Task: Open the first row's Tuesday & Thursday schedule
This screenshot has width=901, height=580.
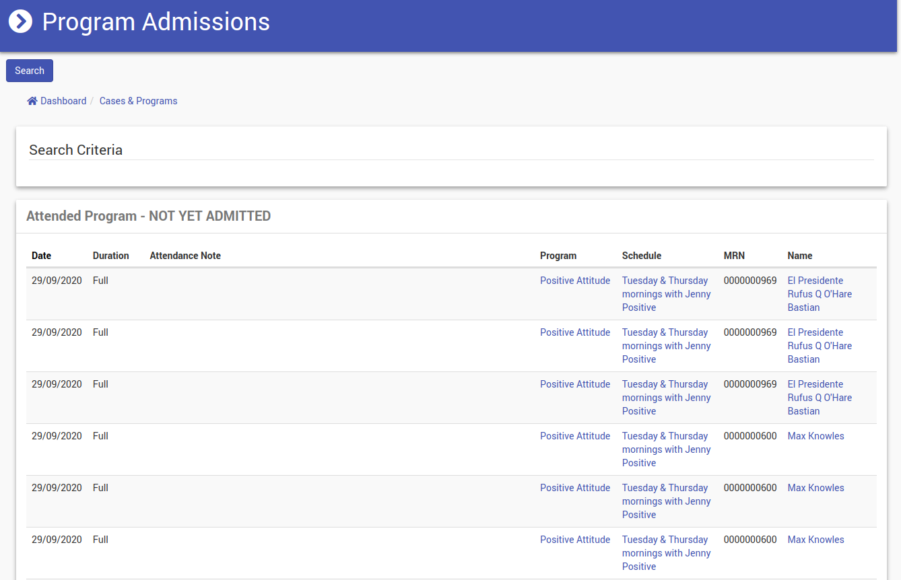Action: coord(666,294)
